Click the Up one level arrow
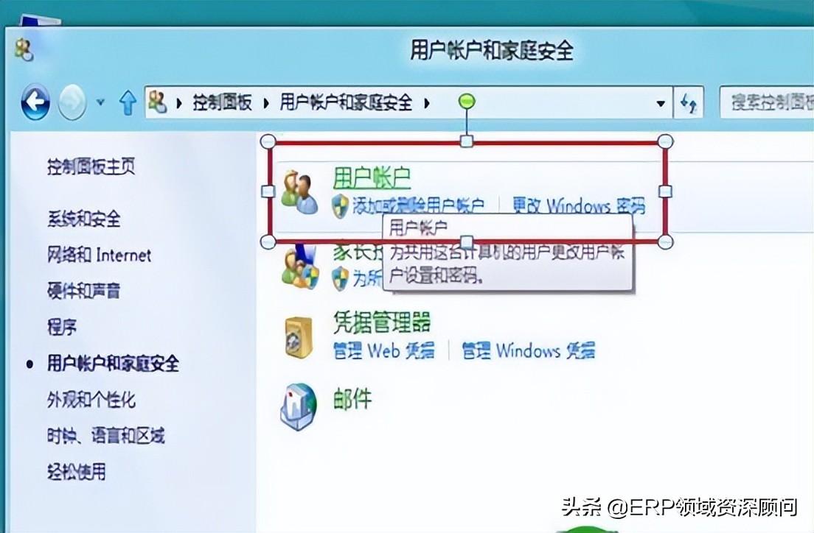Image resolution: width=814 pixels, height=533 pixels. click(128, 102)
